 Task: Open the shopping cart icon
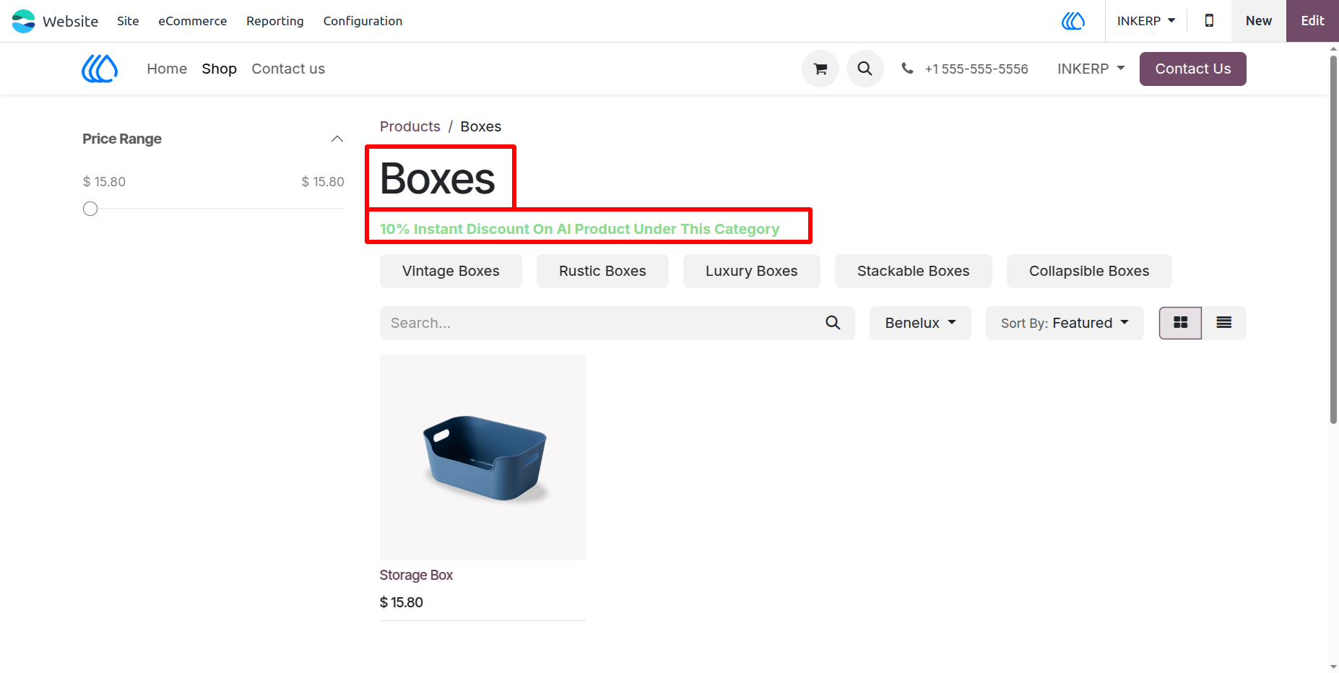pyautogui.click(x=820, y=69)
